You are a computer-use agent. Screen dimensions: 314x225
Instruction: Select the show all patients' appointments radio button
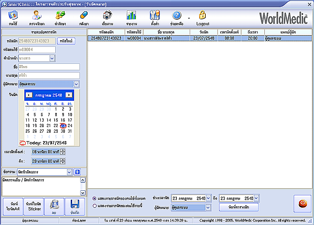click(x=95, y=198)
